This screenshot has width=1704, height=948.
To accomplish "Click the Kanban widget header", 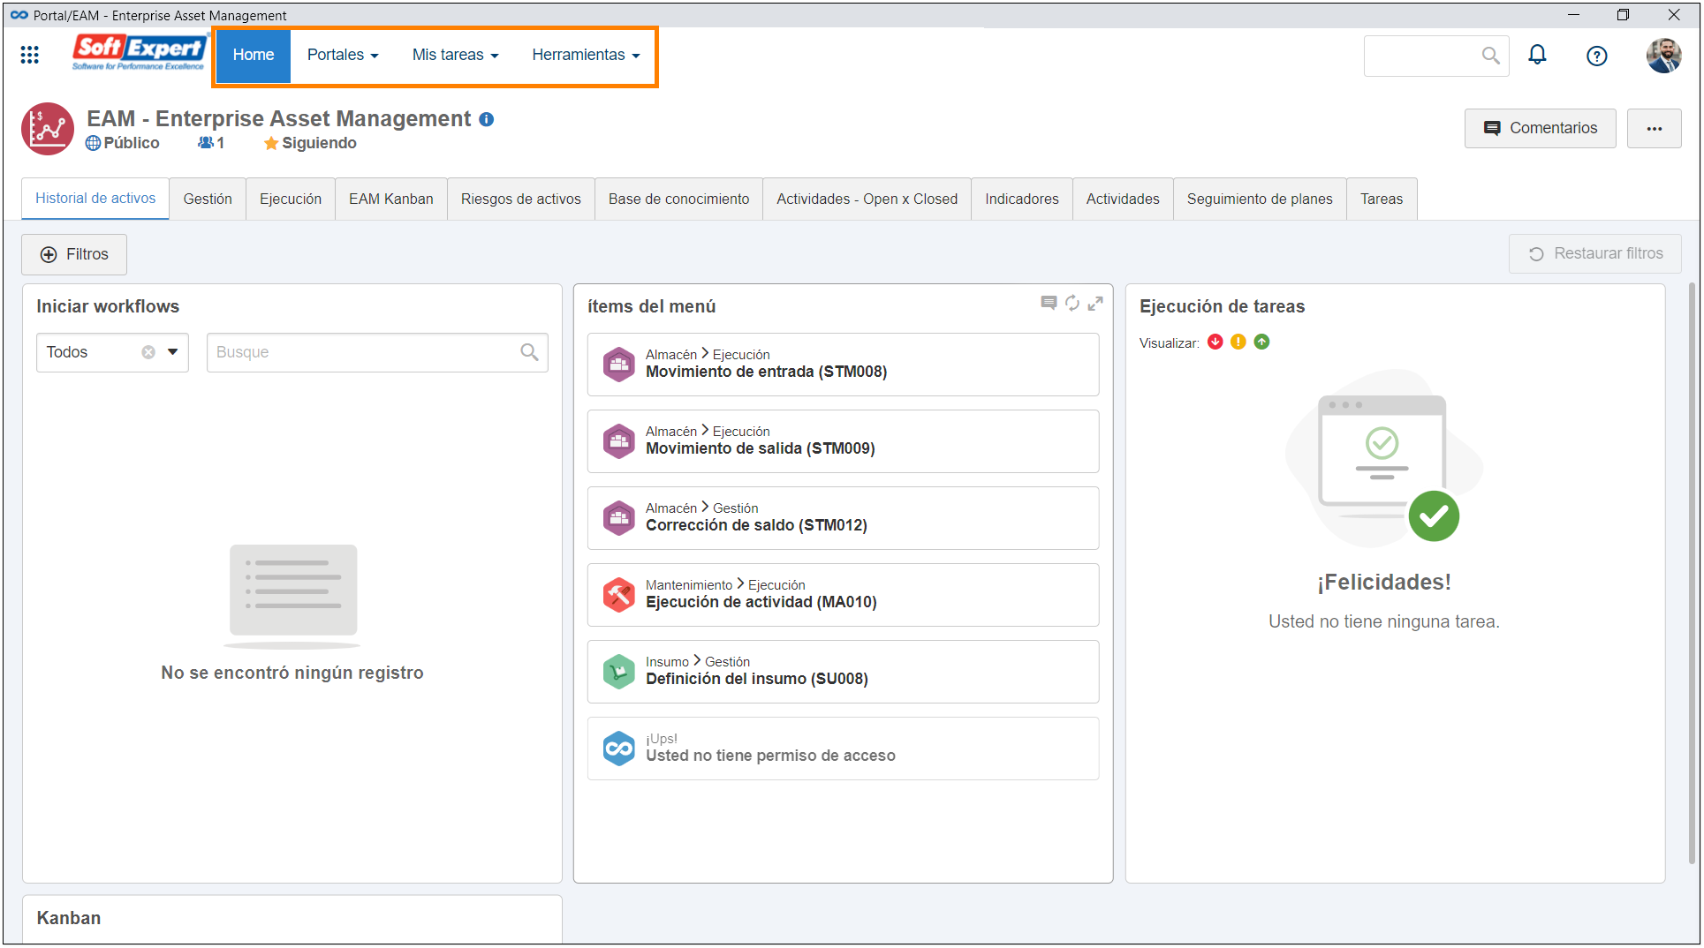I will point(69,918).
